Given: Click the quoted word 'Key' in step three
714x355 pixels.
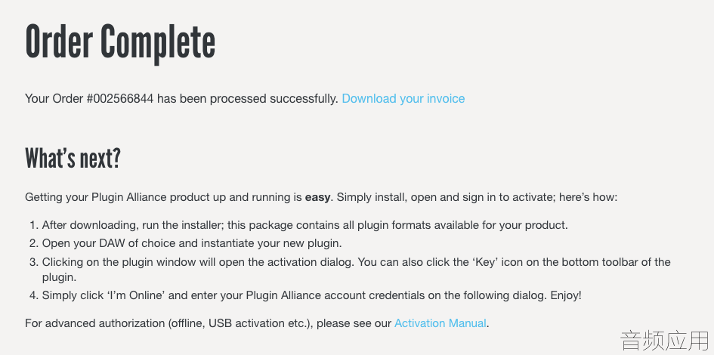Looking at the screenshot, I should [x=483, y=262].
